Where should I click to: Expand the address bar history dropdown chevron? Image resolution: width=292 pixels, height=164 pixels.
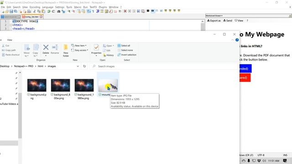point(78,66)
